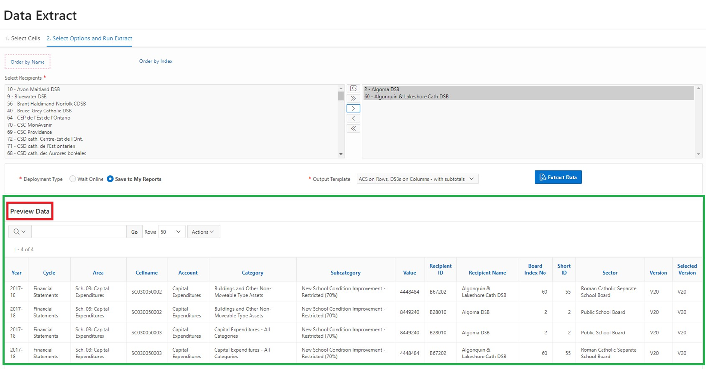Click the copy-window icon near recipients

pos(354,88)
